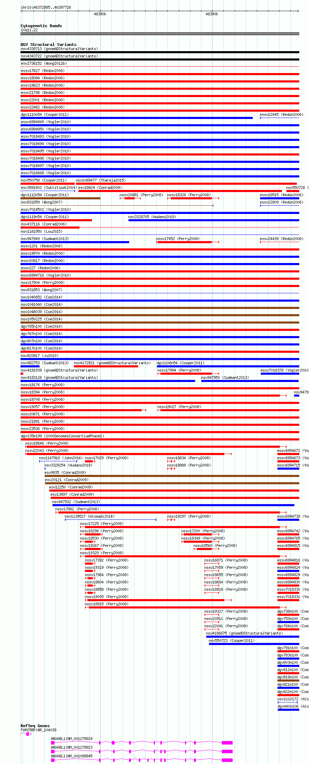Click variant label nssv19005 (Perry2008)
The image size is (309, 764).
107,597
